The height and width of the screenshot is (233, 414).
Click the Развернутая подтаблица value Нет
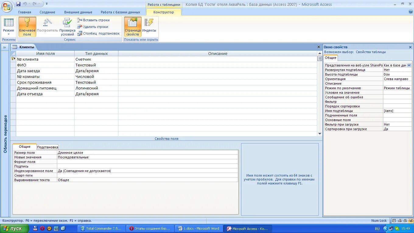point(397,70)
